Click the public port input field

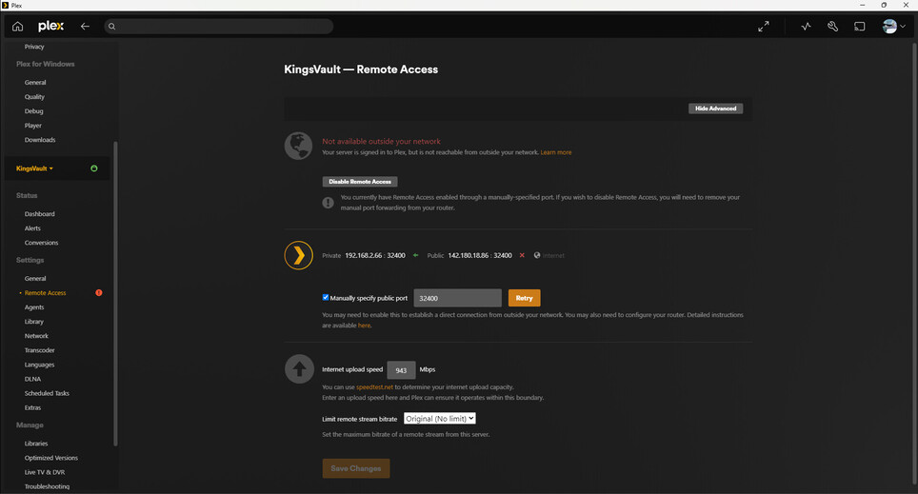click(x=458, y=298)
